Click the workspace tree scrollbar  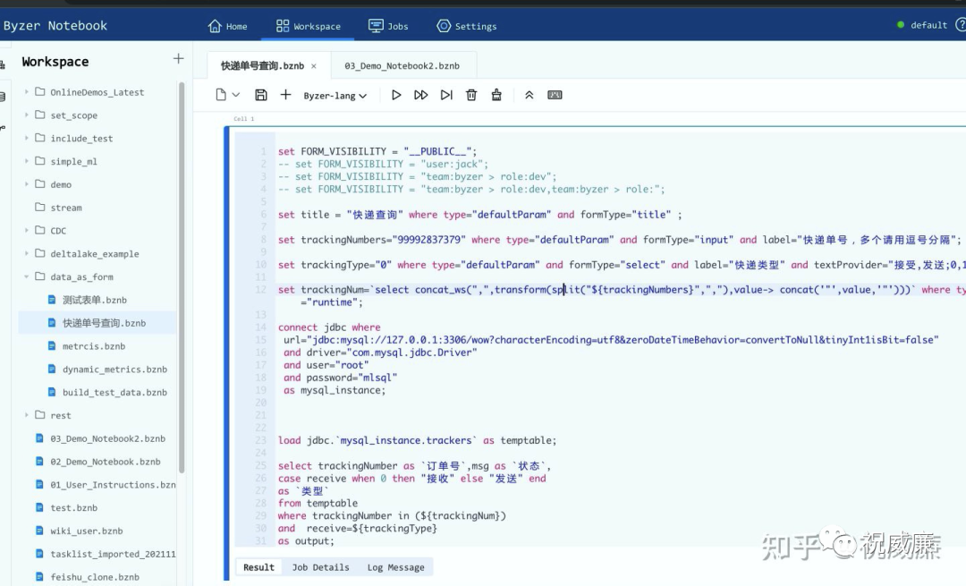[182, 277]
